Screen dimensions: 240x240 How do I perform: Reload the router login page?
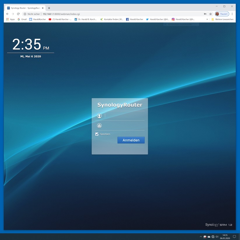(x=18, y=14)
